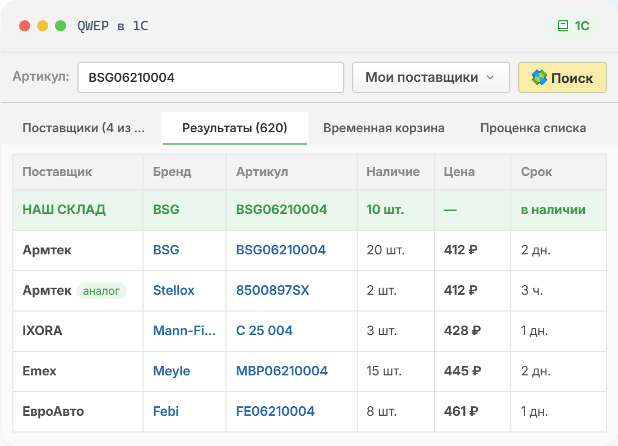Open the Stellox brand link
This screenshot has width=618, height=446.
pyautogui.click(x=173, y=290)
